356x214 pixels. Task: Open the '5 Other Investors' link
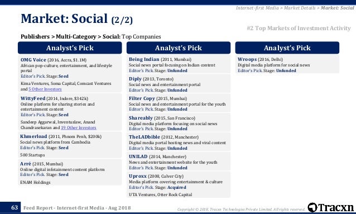pos(45,89)
